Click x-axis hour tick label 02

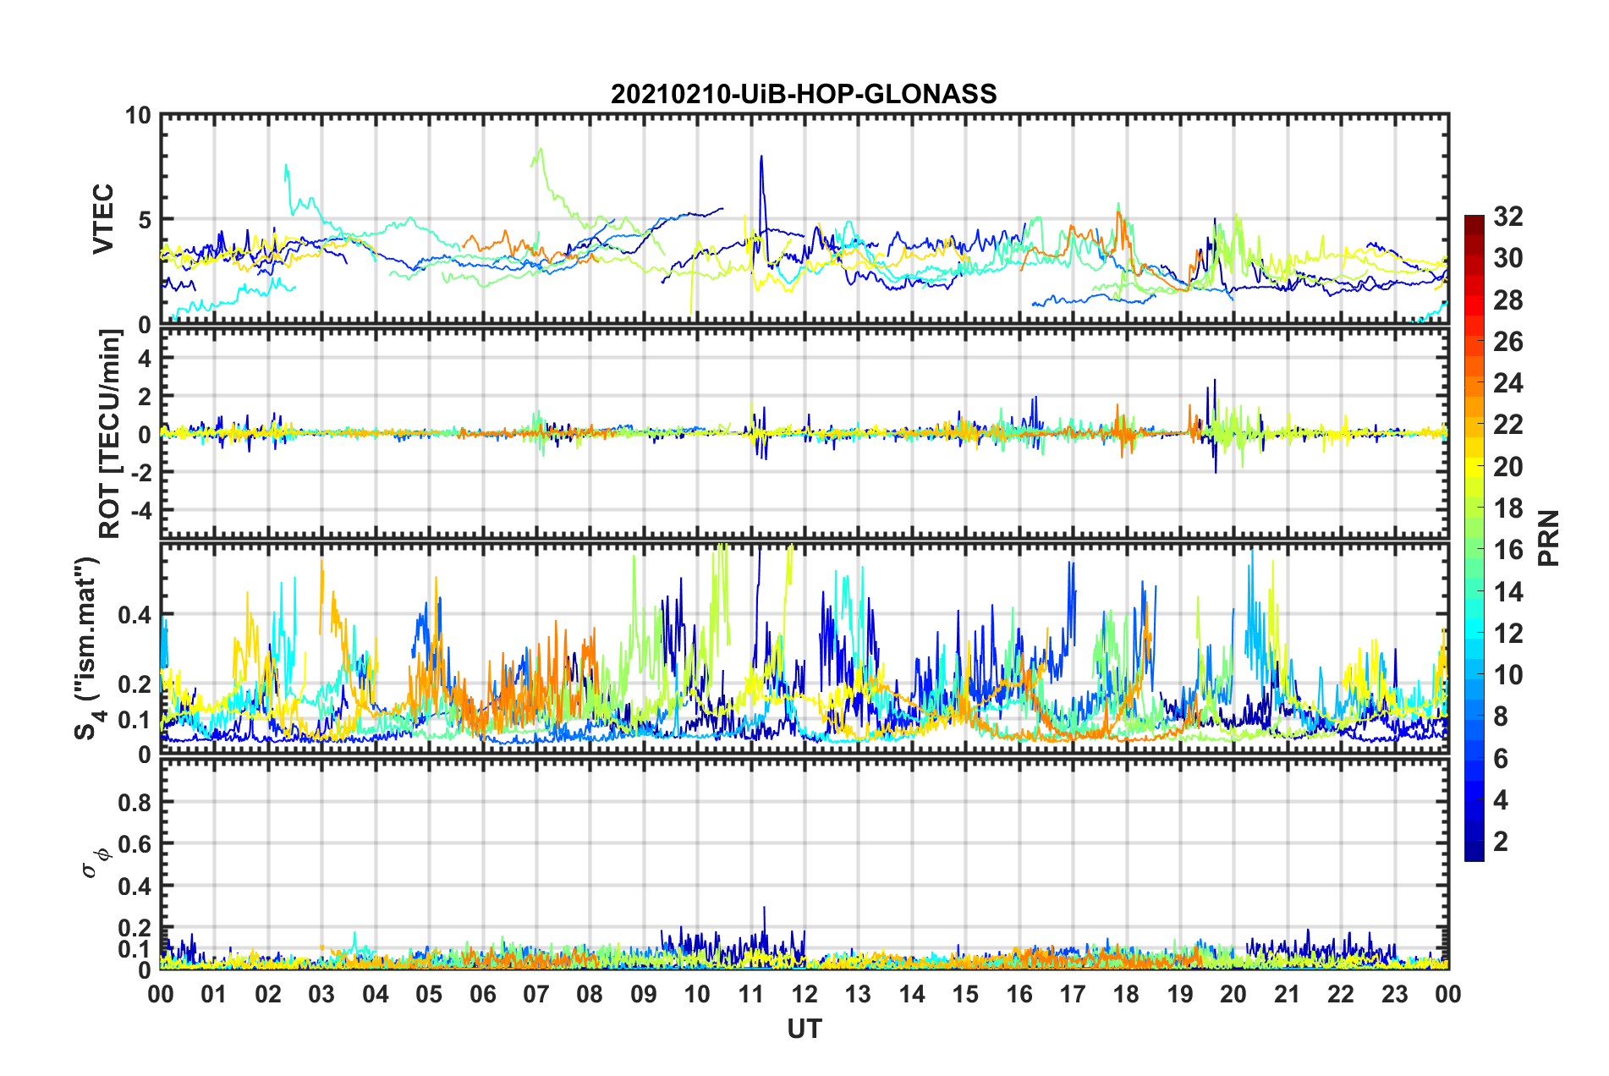[x=268, y=994]
